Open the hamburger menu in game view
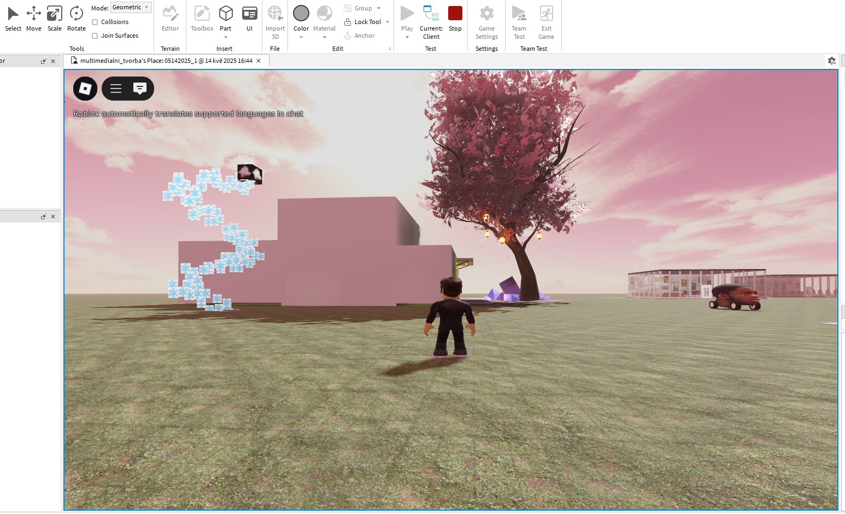The width and height of the screenshot is (845, 514). [x=116, y=89]
